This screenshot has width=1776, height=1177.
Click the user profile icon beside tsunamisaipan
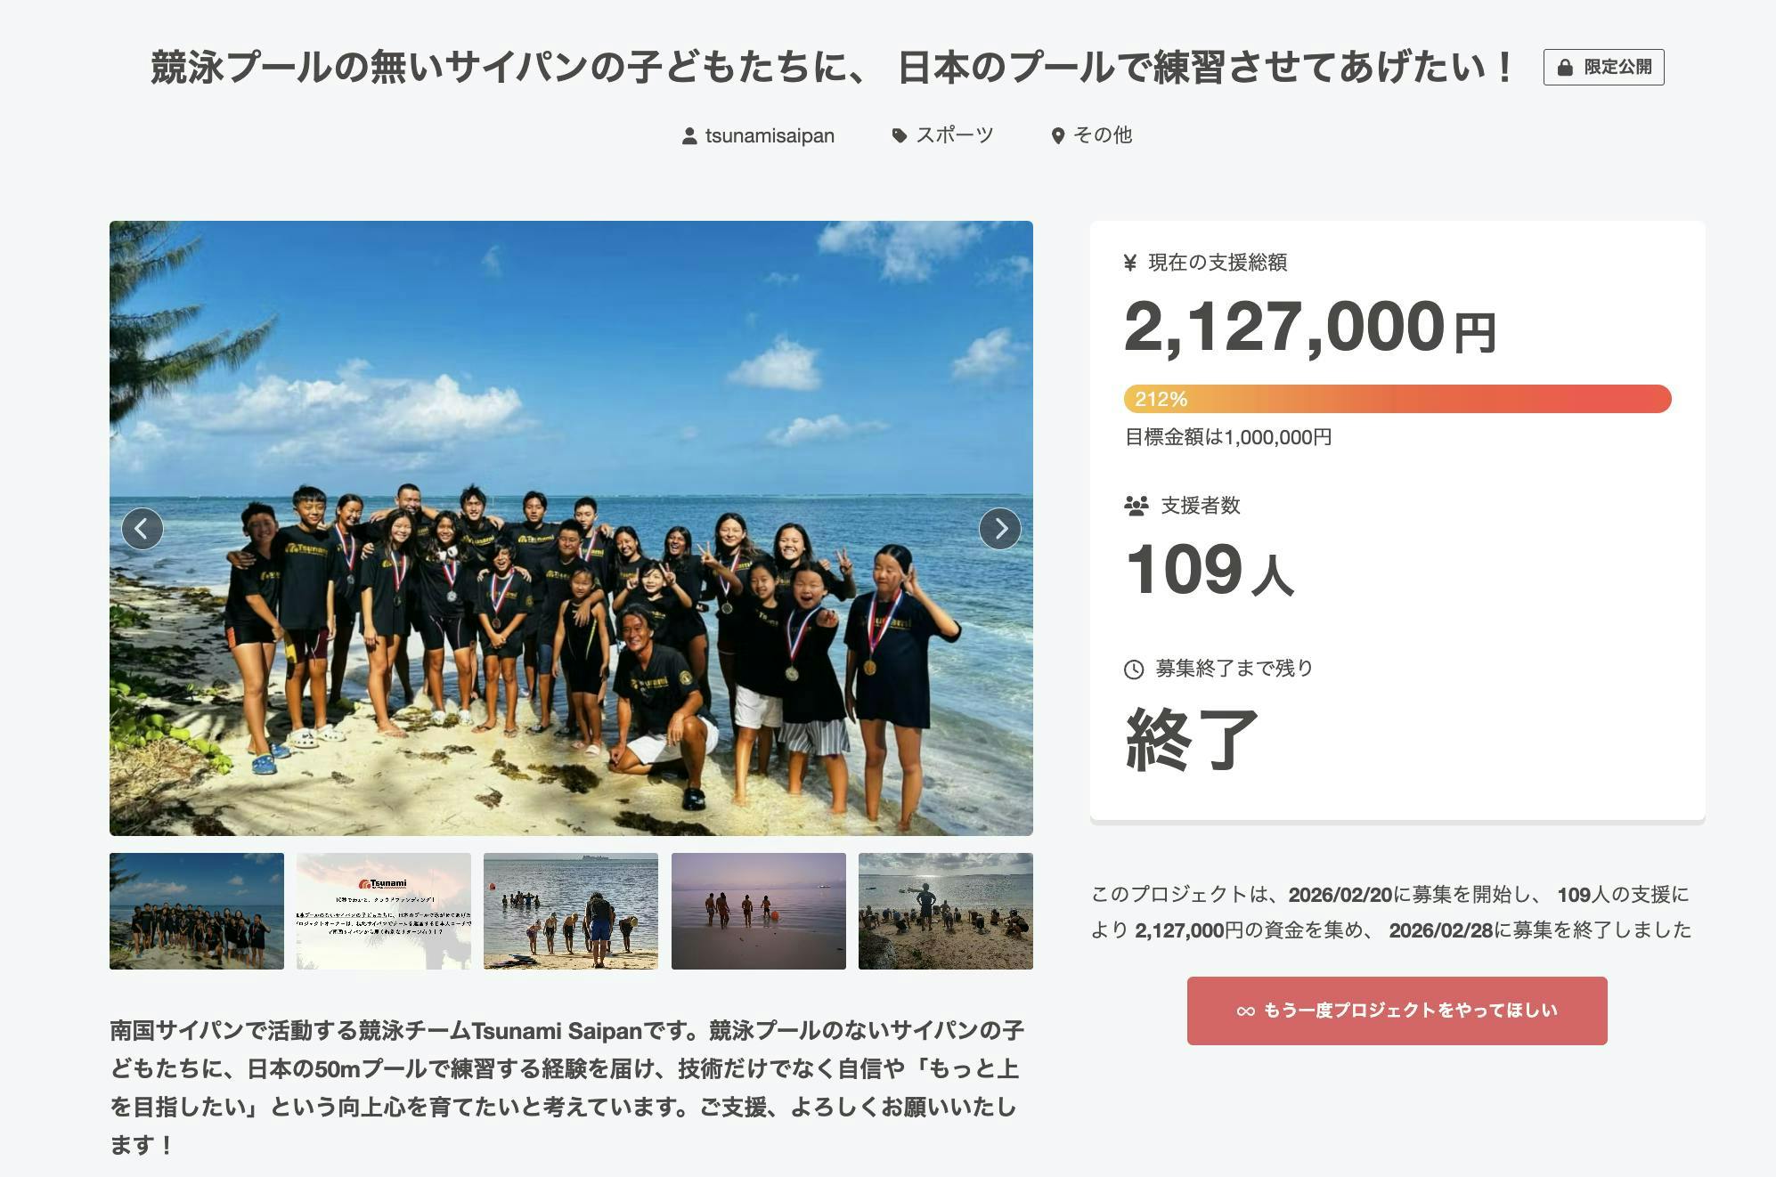[688, 136]
